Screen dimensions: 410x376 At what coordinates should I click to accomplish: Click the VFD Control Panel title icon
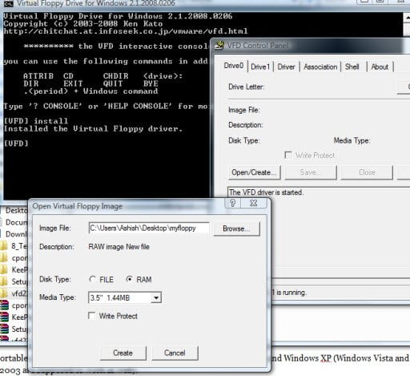219,45
